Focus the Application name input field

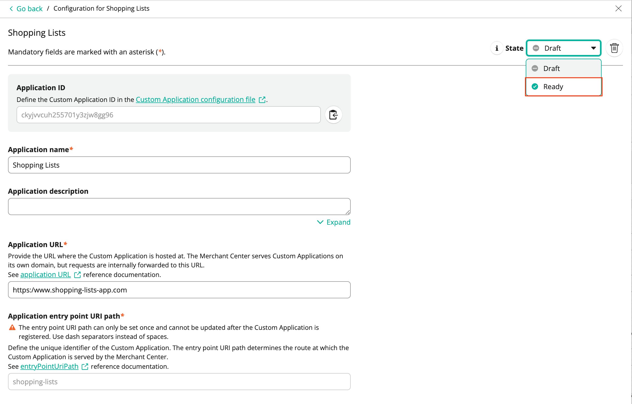(x=179, y=165)
